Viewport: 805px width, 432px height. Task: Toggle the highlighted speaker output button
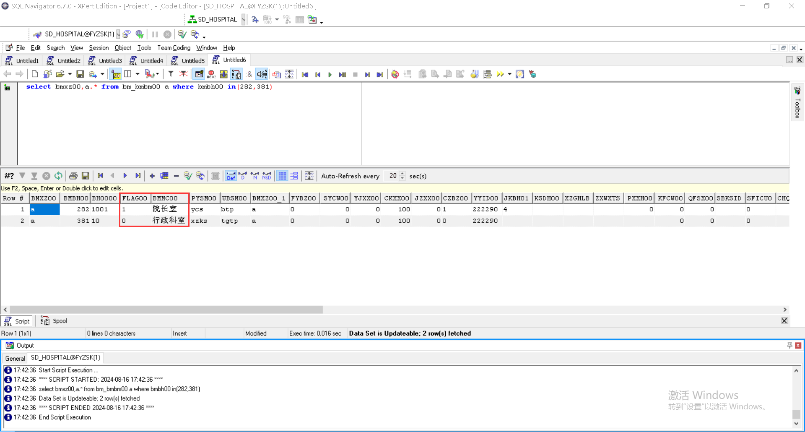point(262,74)
